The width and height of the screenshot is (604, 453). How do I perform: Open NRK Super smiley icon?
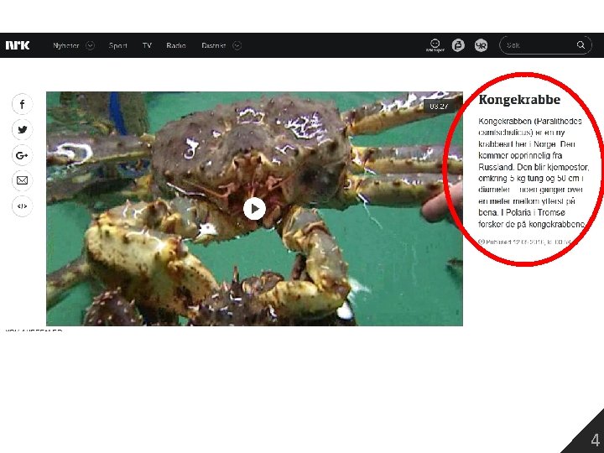[x=435, y=45]
